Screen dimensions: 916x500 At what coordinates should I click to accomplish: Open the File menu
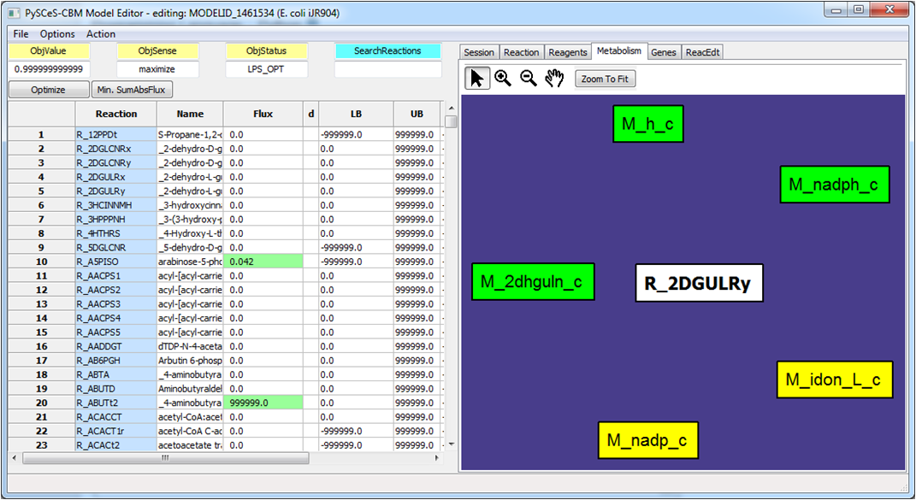tap(19, 33)
